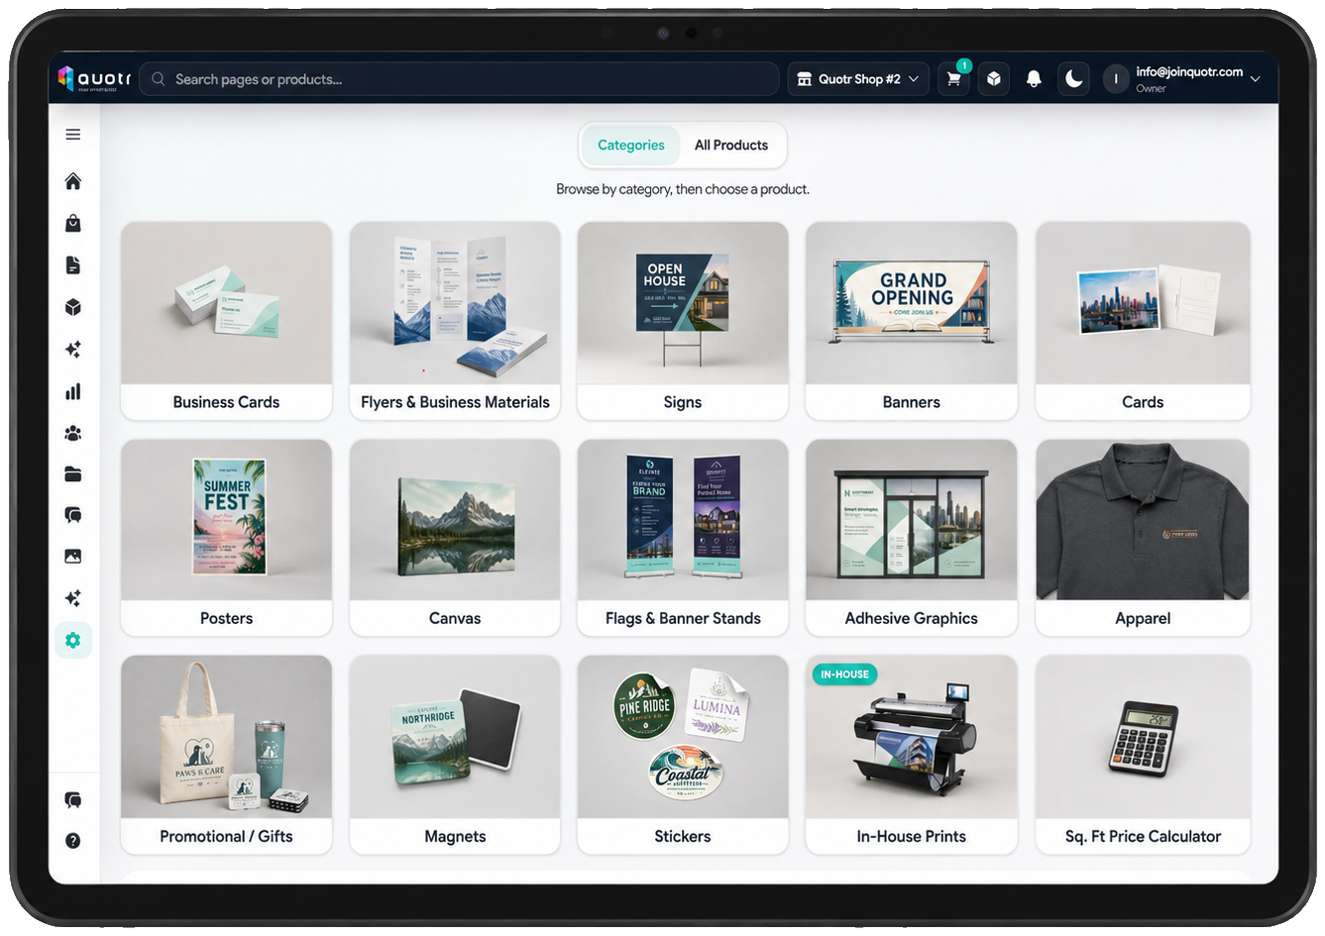1325x936 pixels.
Task: Open the bar chart analytics icon in the sidebar
Action: tap(72, 391)
